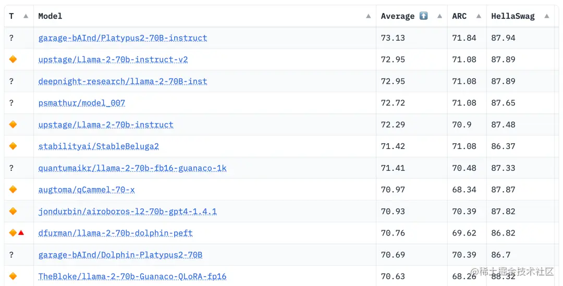563x286 pixels.
Task: Select Average value 71.41
Action: (x=393, y=168)
